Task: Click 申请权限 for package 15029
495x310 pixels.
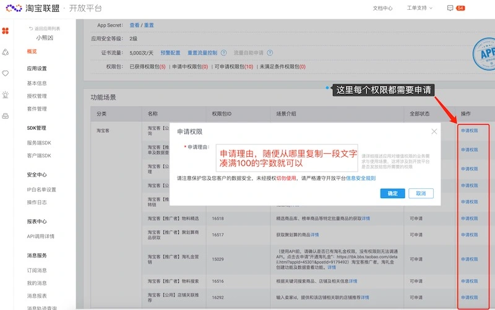Action: [x=470, y=259]
